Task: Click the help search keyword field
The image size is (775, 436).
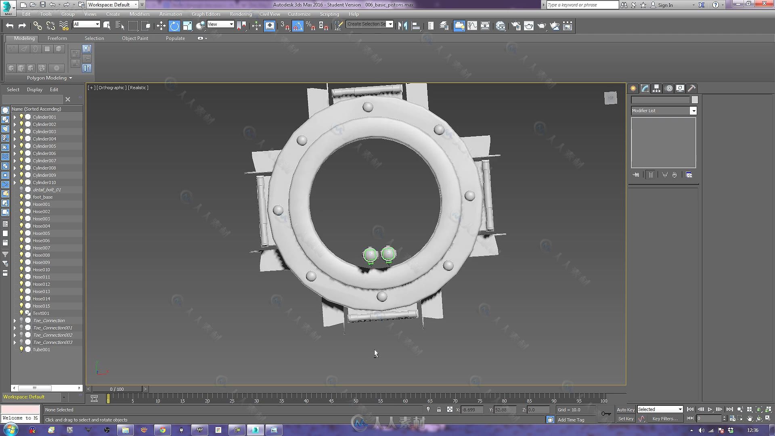Action: pyautogui.click(x=582, y=5)
